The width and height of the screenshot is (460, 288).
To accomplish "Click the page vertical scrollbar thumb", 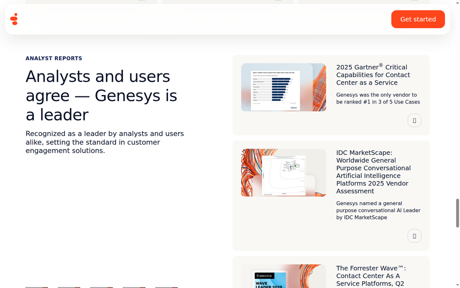I will click(457, 213).
